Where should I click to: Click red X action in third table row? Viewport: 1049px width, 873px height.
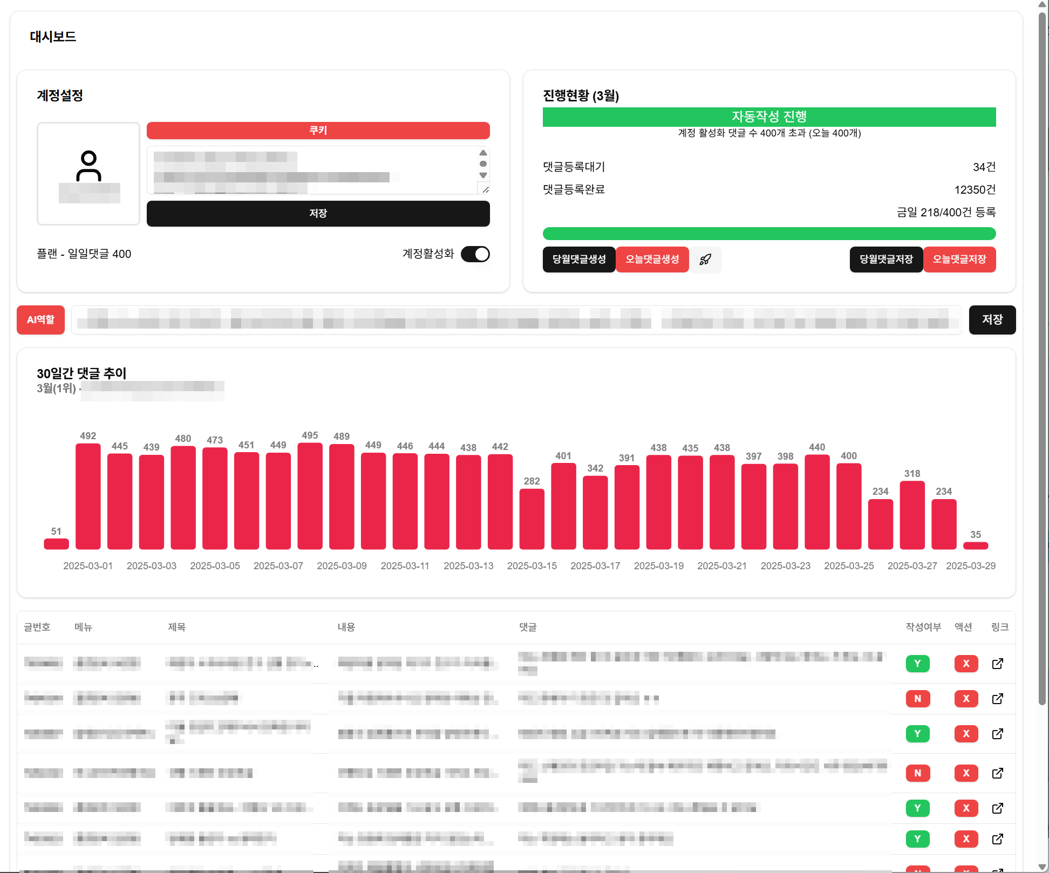pos(966,734)
